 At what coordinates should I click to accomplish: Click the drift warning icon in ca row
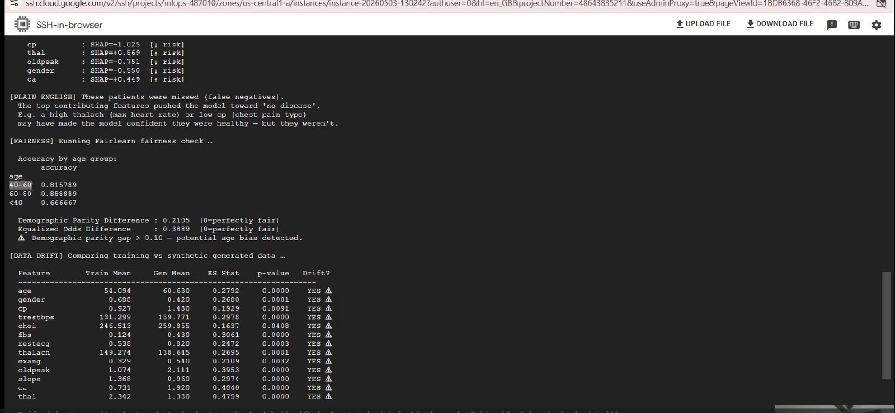coord(328,388)
